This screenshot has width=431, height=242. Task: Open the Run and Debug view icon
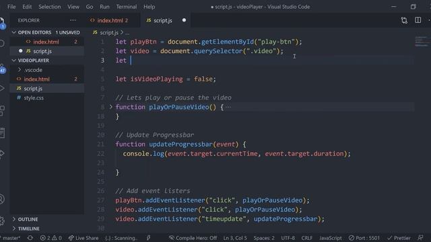tap(2, 88)
